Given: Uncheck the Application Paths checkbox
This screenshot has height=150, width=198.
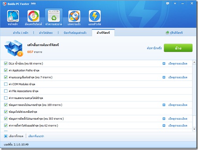Looking at the screenshot, I should (x=5, y=70).
